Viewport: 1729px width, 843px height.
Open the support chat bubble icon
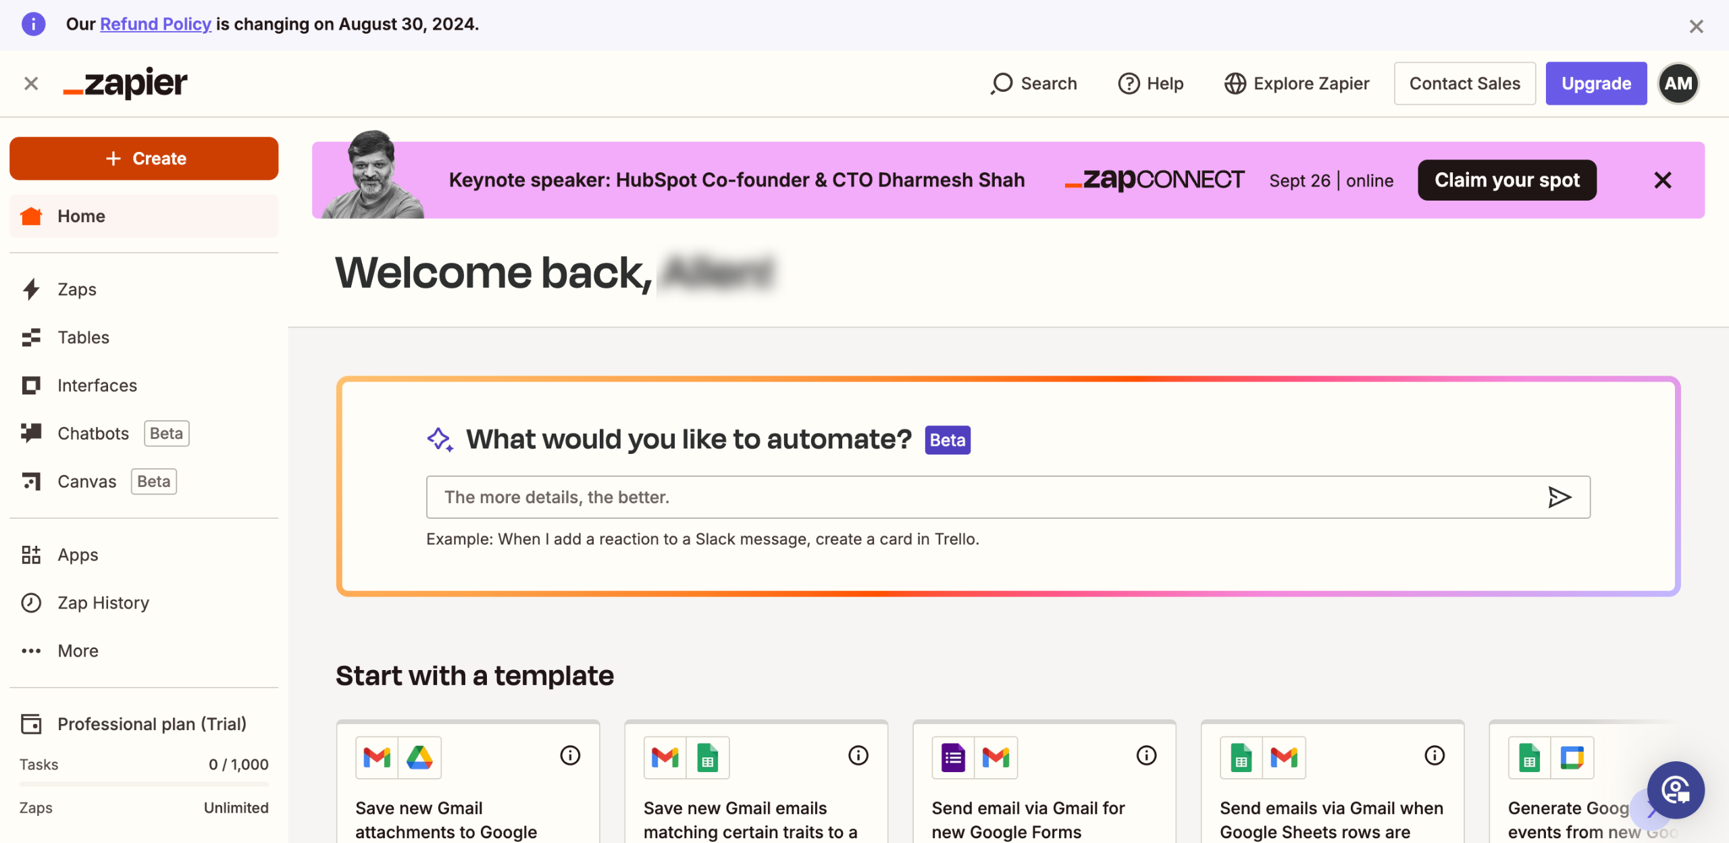point(1675,789)
